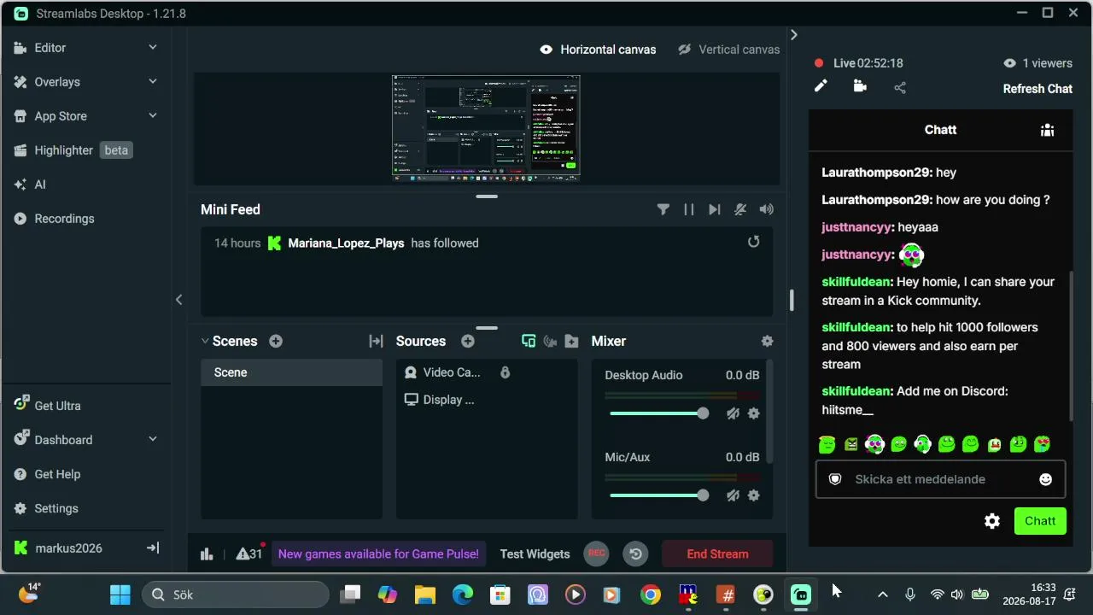Start recording with the REC button
The width and height of the screenshot is (1093, 615).
pyautogui.click(x=597, y=553)
